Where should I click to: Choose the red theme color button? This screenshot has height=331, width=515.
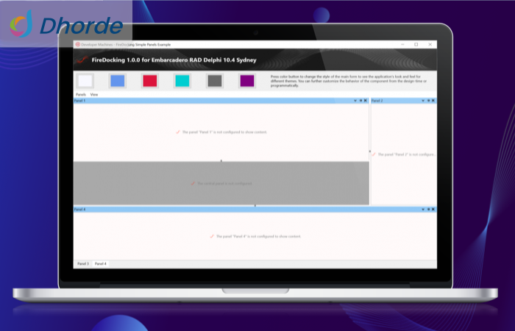(149, 81)
